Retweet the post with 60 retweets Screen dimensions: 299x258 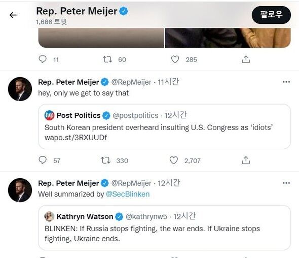[x=107, y=59]
